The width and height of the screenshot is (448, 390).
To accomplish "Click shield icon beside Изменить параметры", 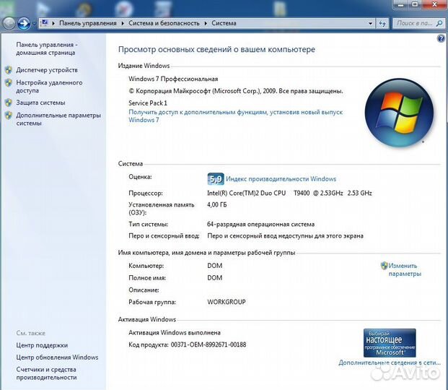I will click(x=384, y=266).
